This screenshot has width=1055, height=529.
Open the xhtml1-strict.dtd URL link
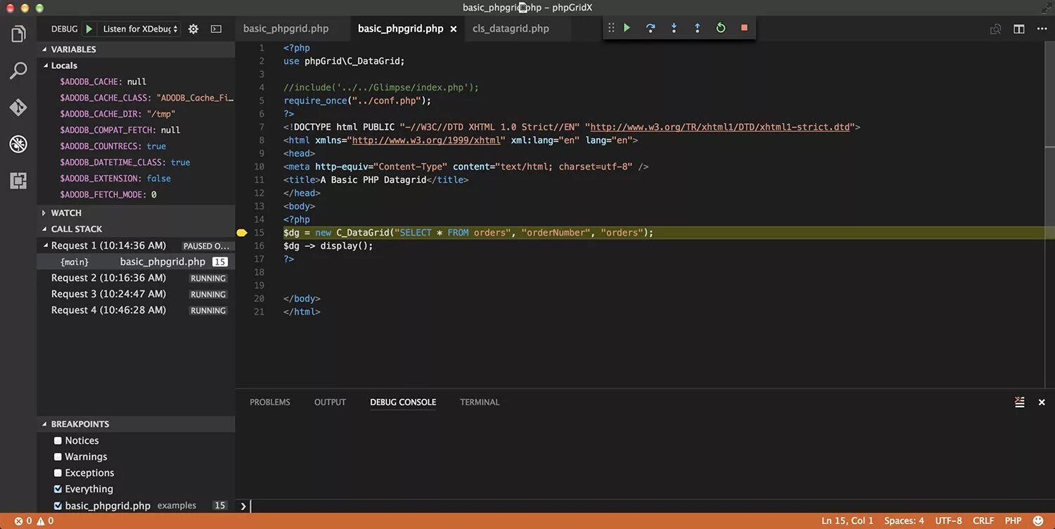coord(720,127)
